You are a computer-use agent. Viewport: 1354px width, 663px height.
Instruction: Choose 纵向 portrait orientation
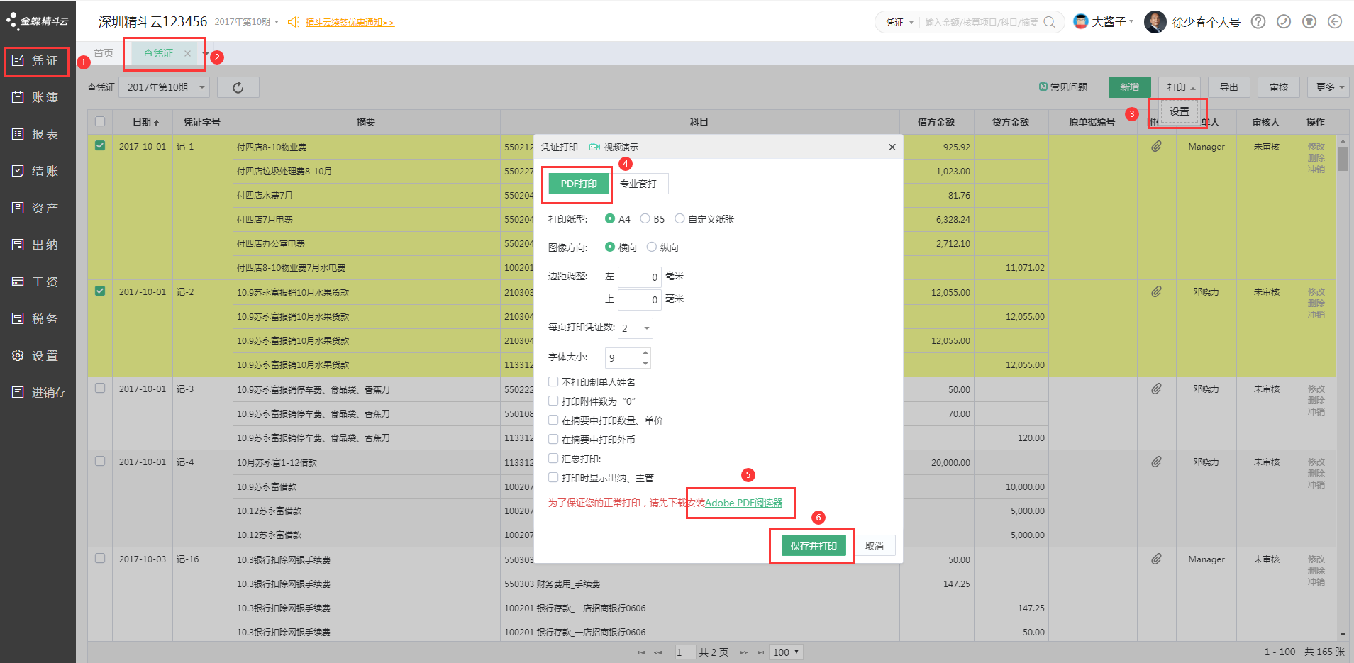(x=652, y=247)
